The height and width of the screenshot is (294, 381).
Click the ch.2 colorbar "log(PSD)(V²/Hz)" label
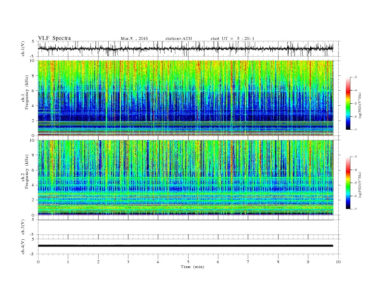click(361, 184)
